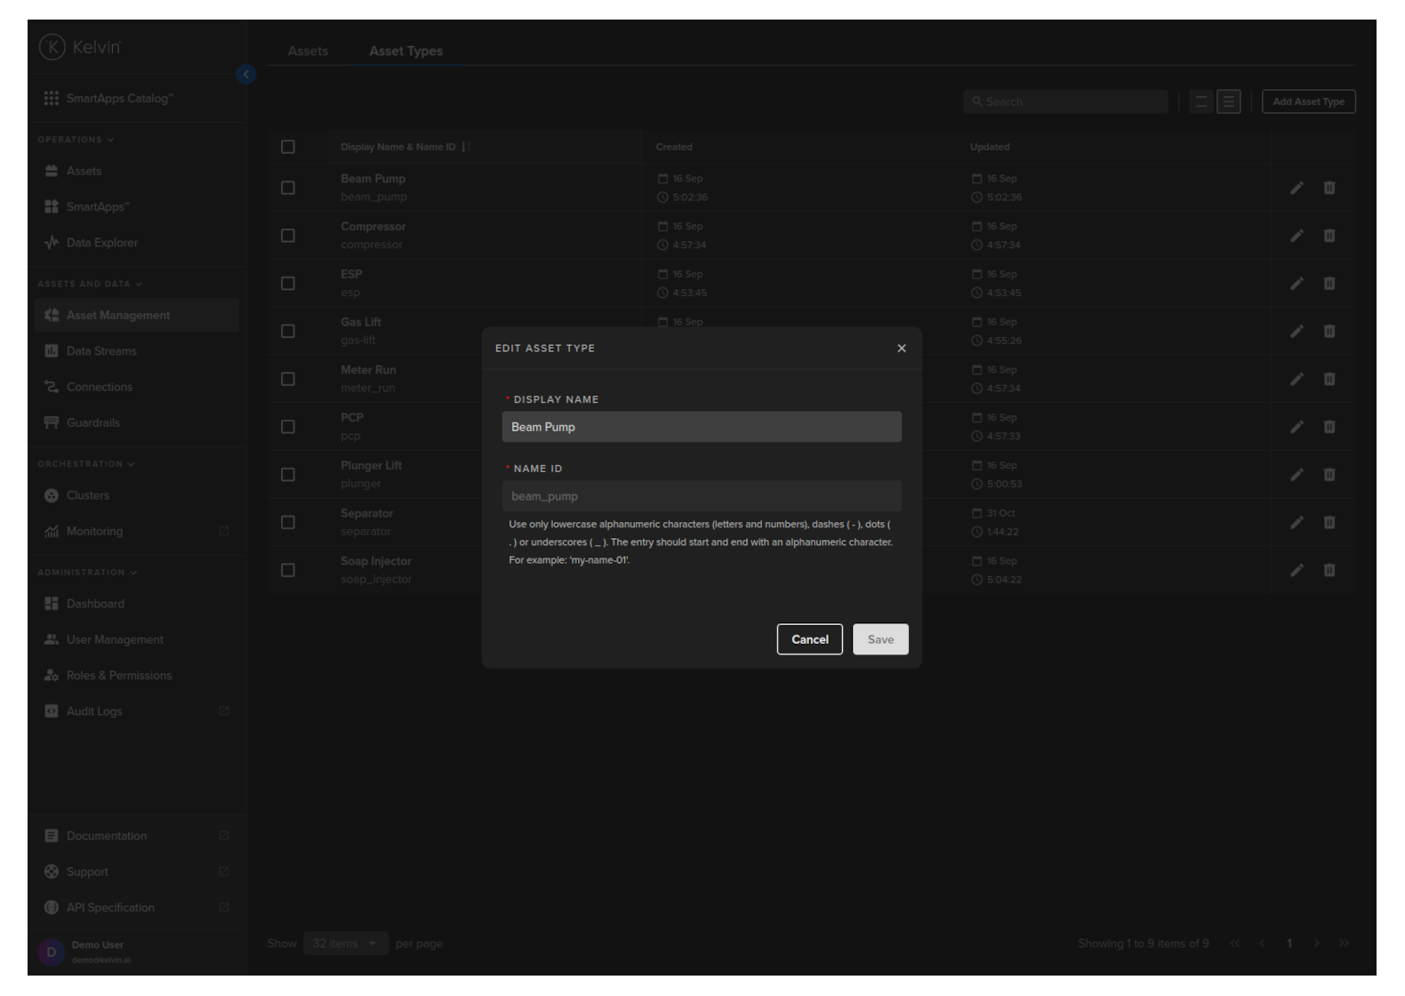Open Data Explorer from the sidebar
The height and width of the screenshot is (996, 1405).
pos(101,243)
